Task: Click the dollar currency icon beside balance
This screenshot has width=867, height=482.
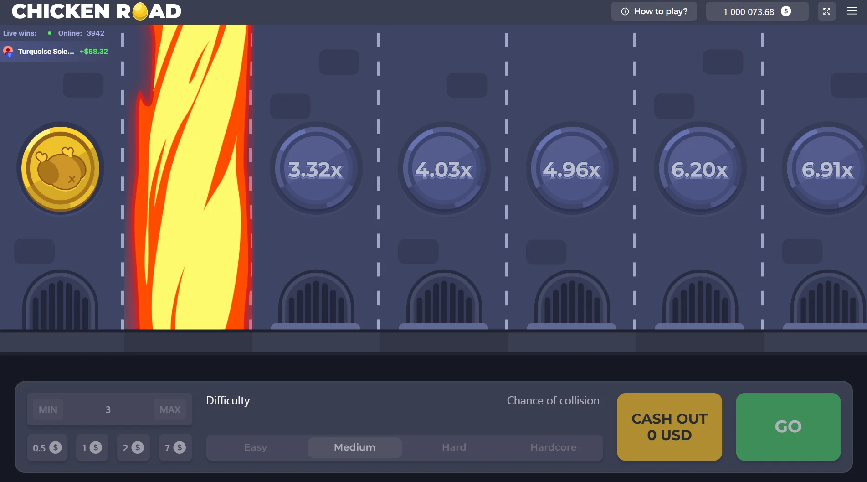Action: coord(786,11)
